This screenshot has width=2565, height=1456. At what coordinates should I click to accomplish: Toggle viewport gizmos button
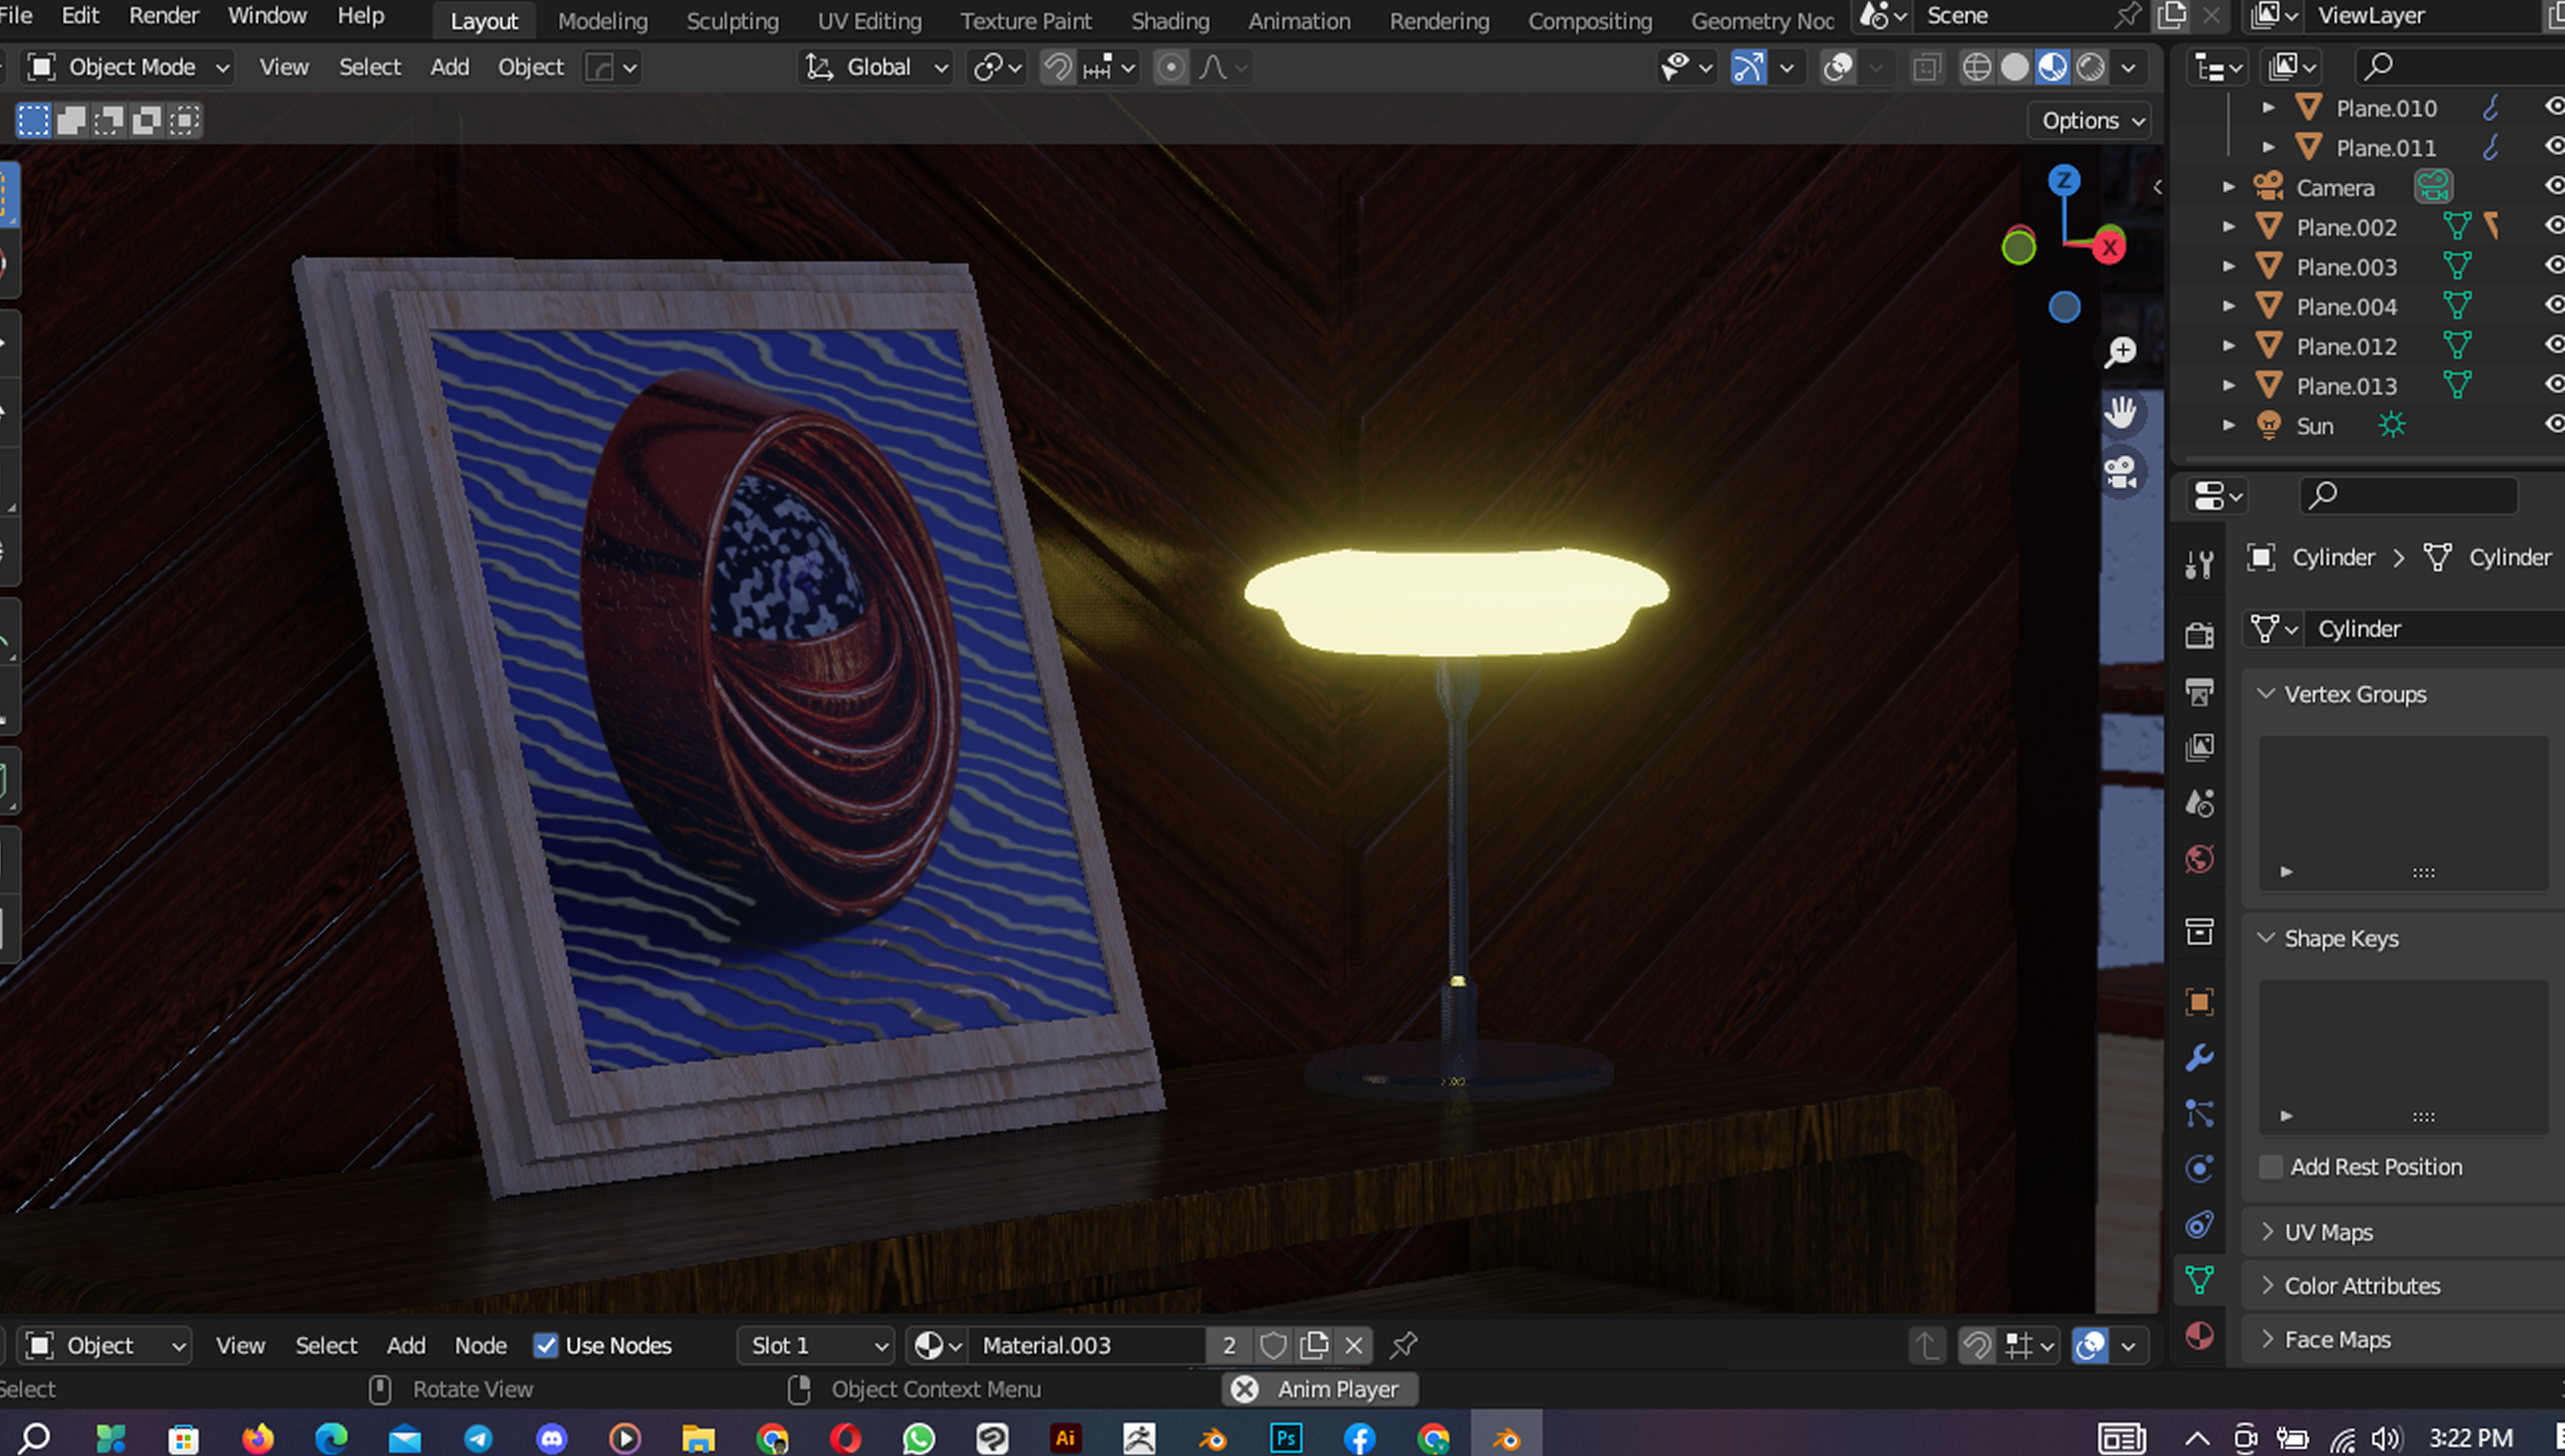1748,67
